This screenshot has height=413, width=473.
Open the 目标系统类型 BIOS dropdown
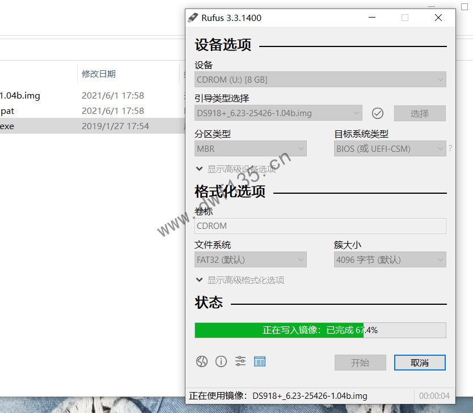pyautogui.click(x=390, y=148)
